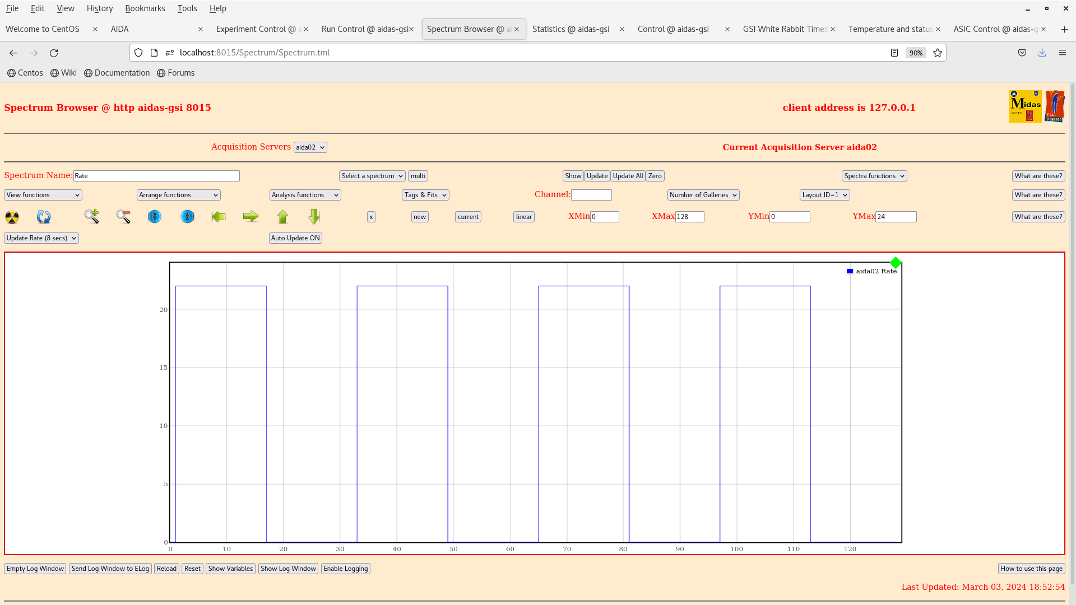
Task: Toggle the linear scale button
Action: click(523, 217)
